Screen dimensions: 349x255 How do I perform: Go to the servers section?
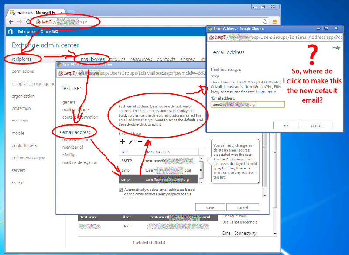point(18,170)
